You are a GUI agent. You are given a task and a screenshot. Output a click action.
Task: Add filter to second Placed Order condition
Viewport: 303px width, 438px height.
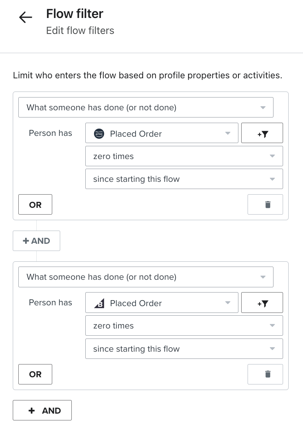(x=262, y=303)
